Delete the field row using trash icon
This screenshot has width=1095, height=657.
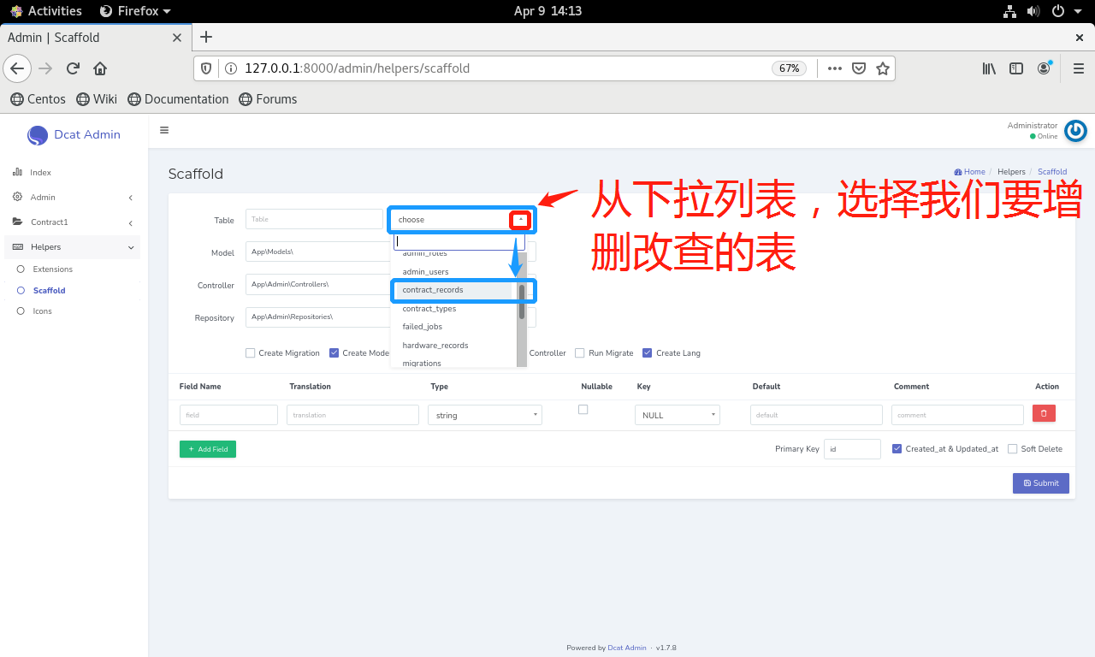click(1043, 413)
